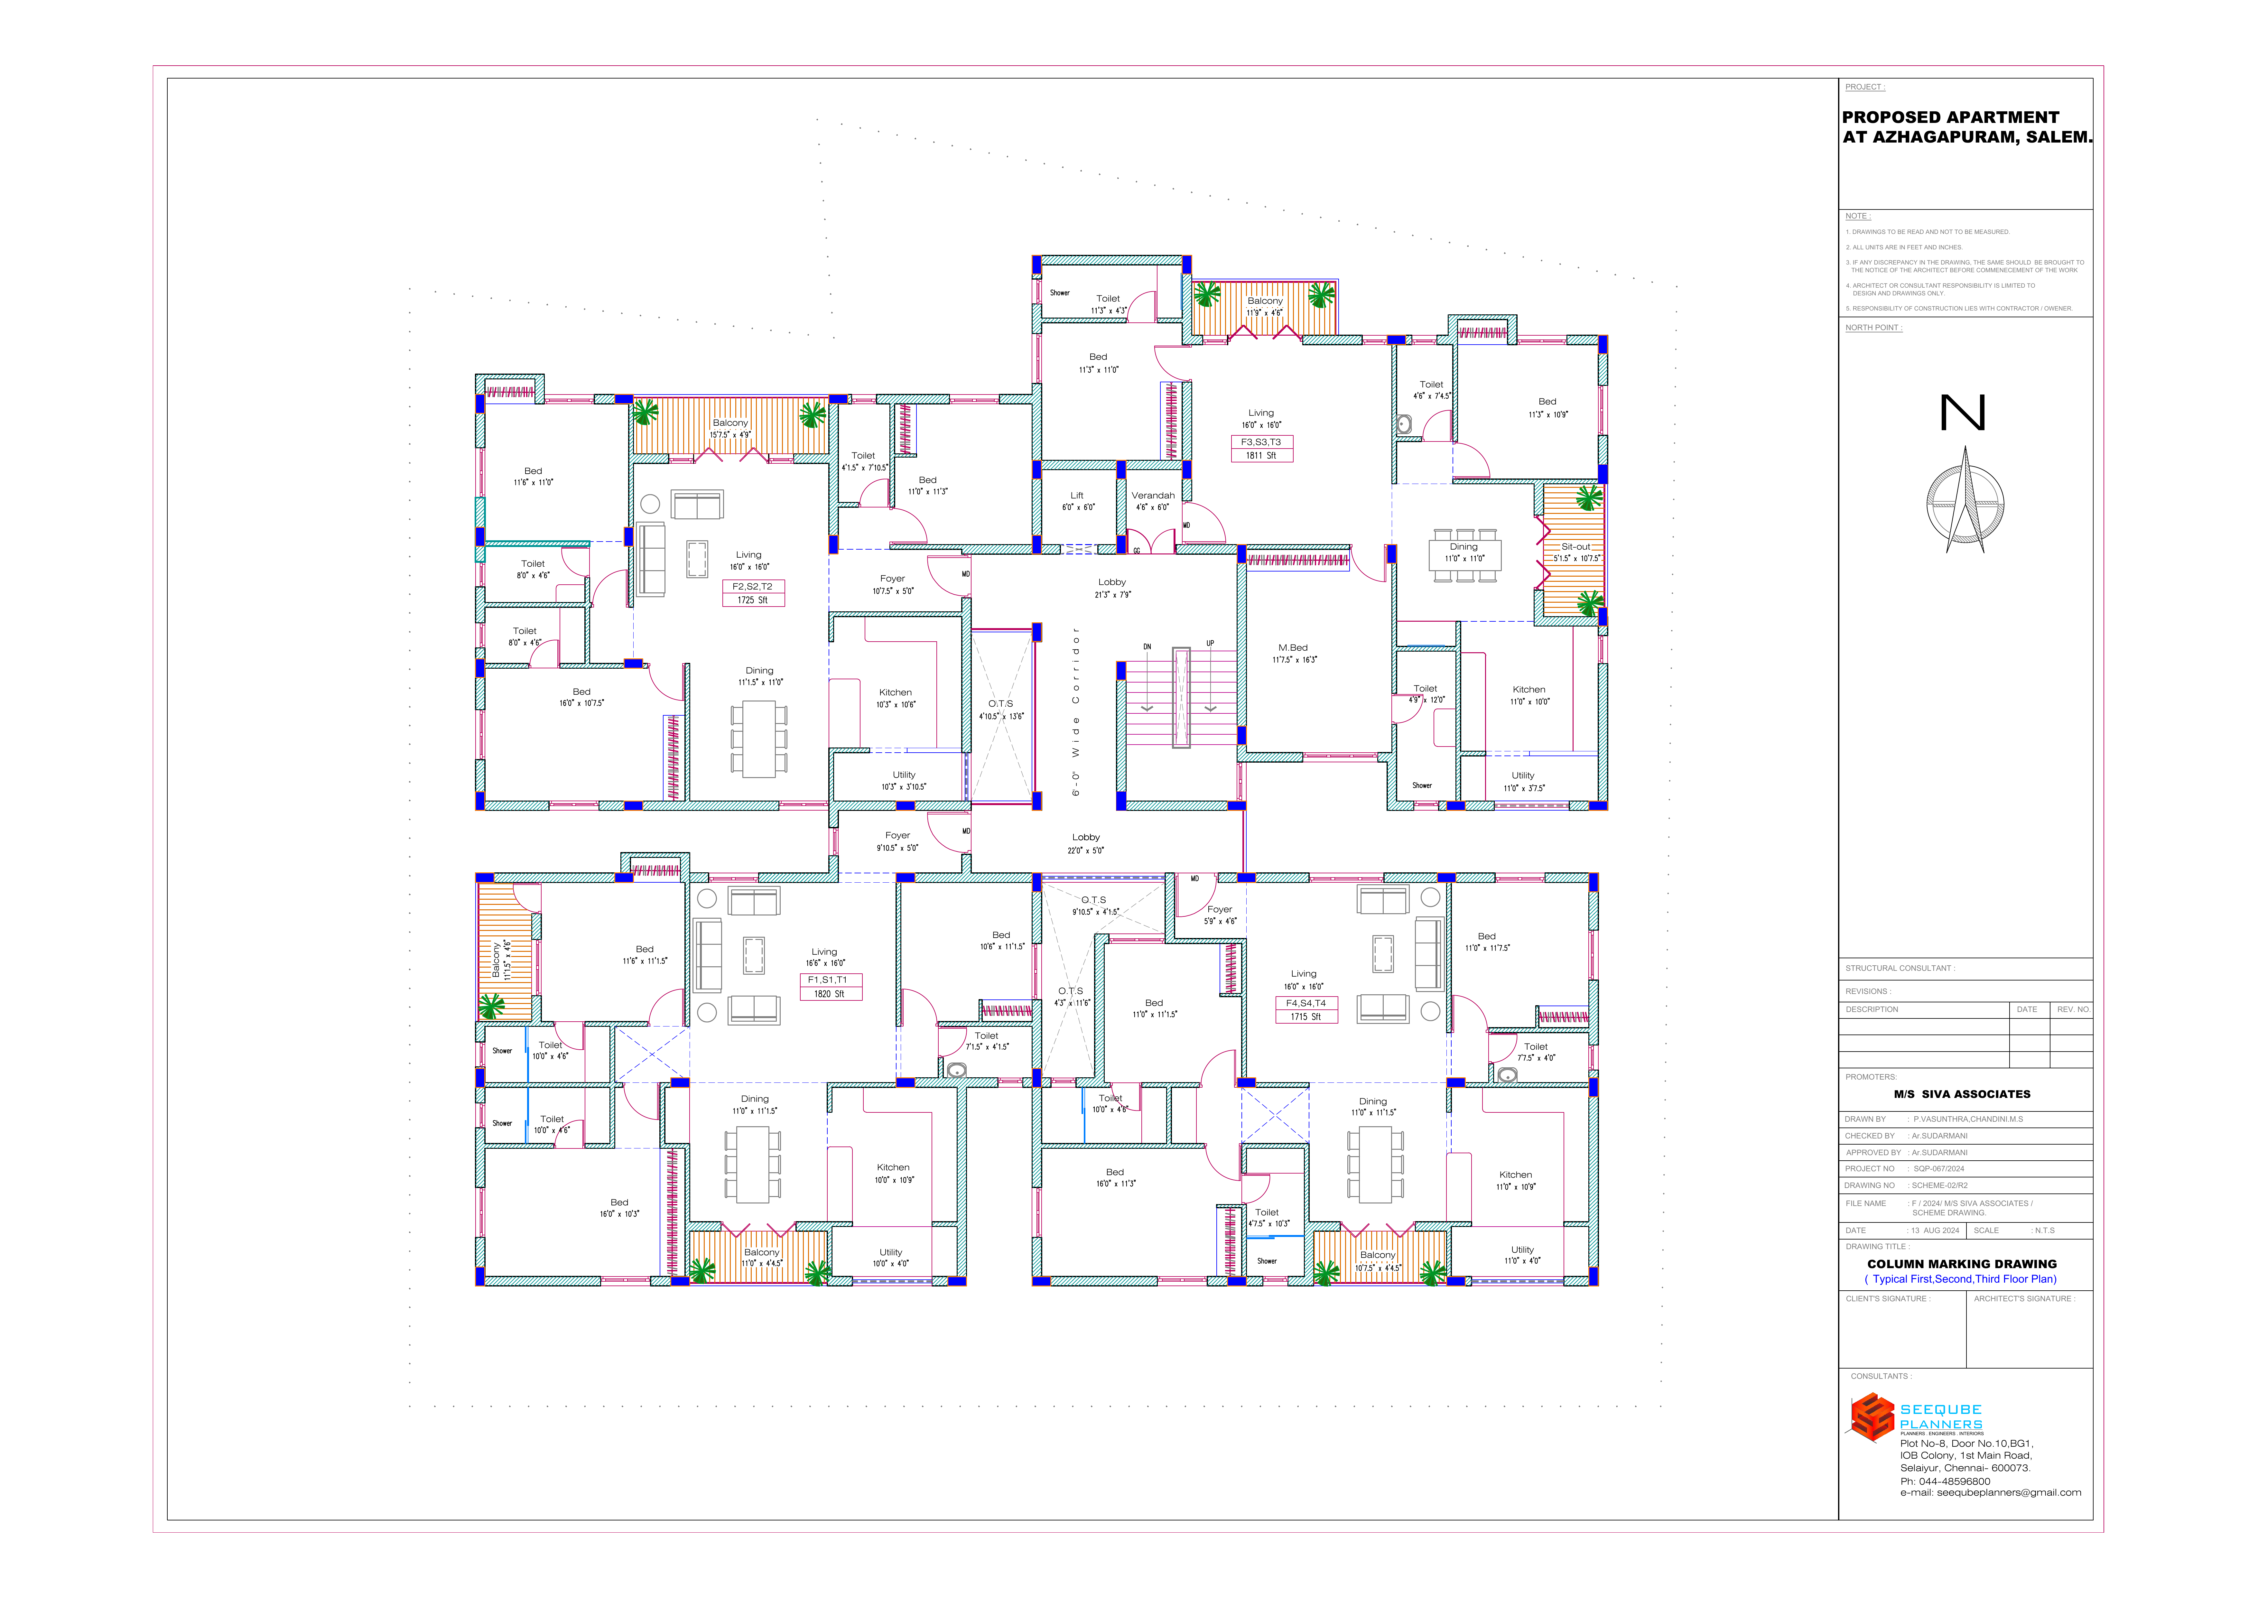
Task: Click the 'Selaiyur, Chennai- 600073.' address line
Action: tap(1965, 1468)
